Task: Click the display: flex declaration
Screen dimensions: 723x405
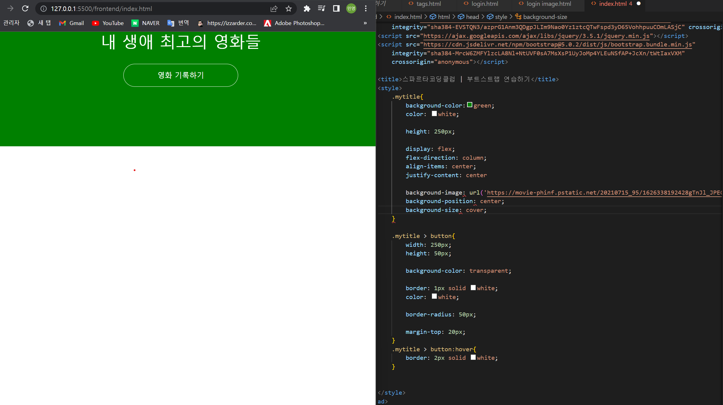Action: pyautogui.click(x=430, y=149)
